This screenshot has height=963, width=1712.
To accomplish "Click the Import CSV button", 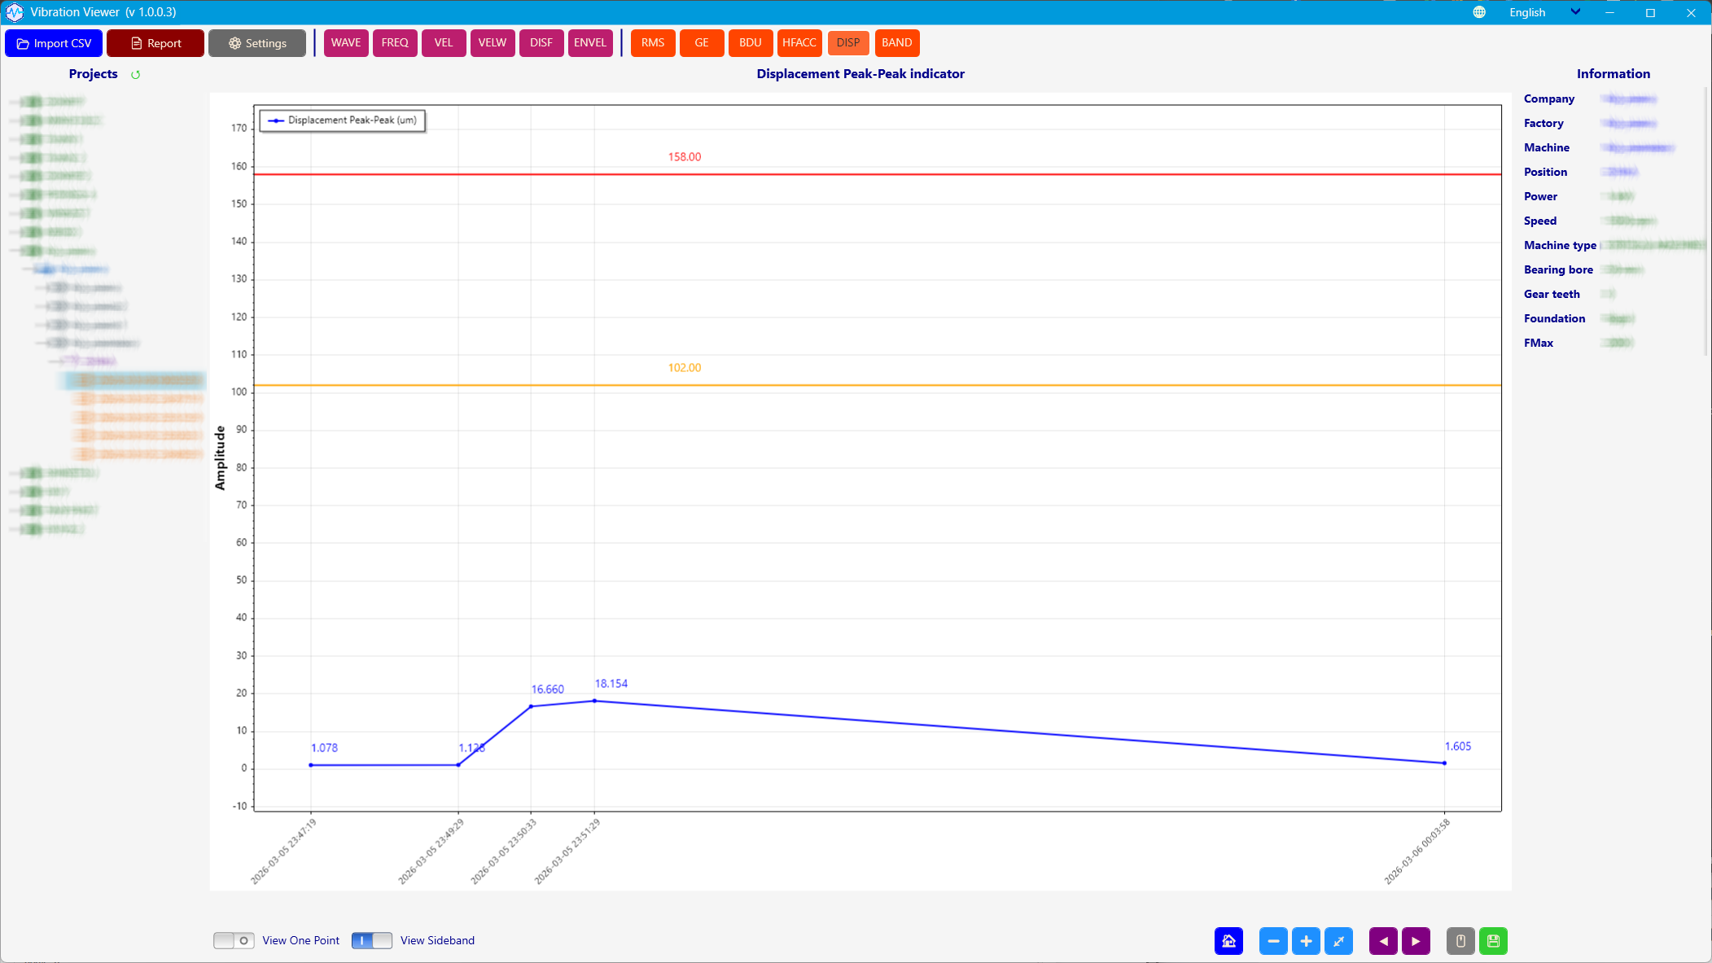I will point(54,43).
